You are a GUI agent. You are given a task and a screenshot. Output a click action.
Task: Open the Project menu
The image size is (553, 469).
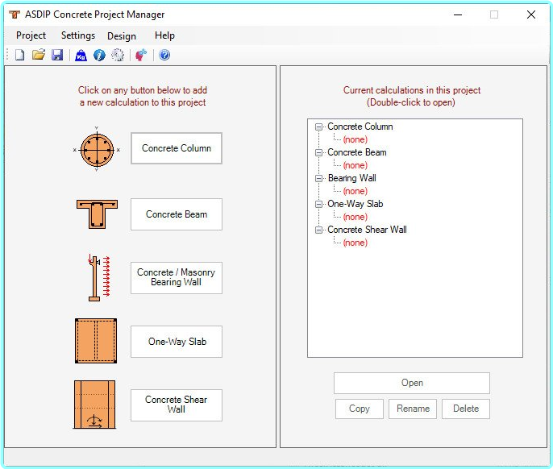point(31,35)
